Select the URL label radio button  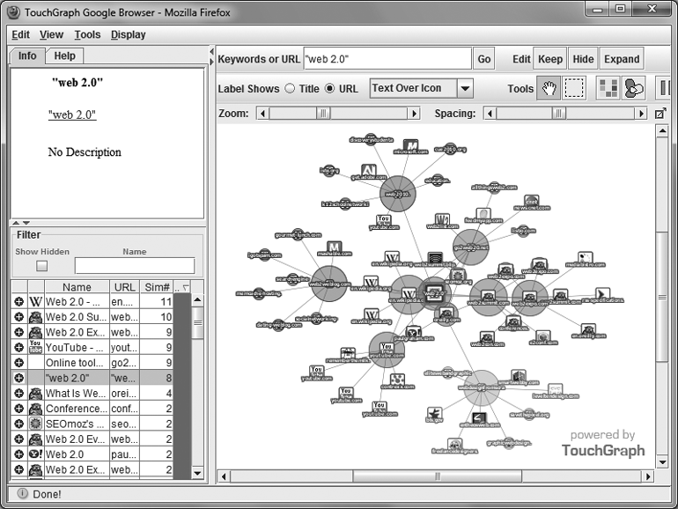pyautogui.click(x=329, y=89)
